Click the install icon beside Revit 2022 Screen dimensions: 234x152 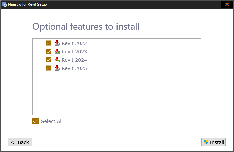57,43
